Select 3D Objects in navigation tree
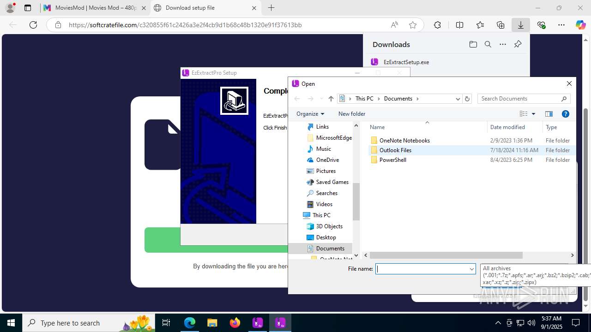Screen dimensions: 591x332 coord(329,226)
